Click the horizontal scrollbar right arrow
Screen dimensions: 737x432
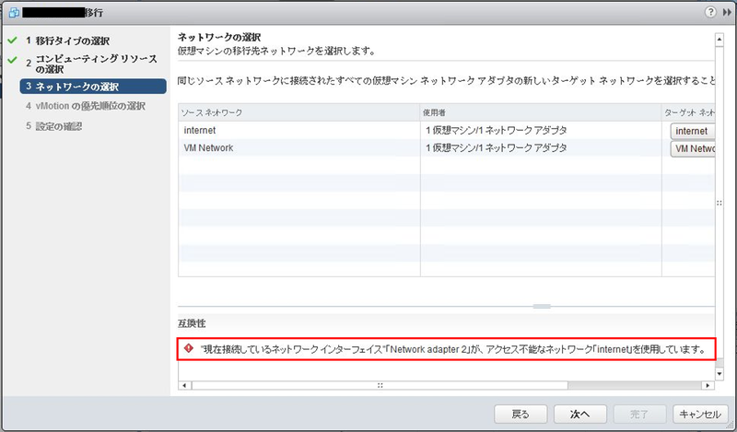pyautogui.click(x=708, y=385)
